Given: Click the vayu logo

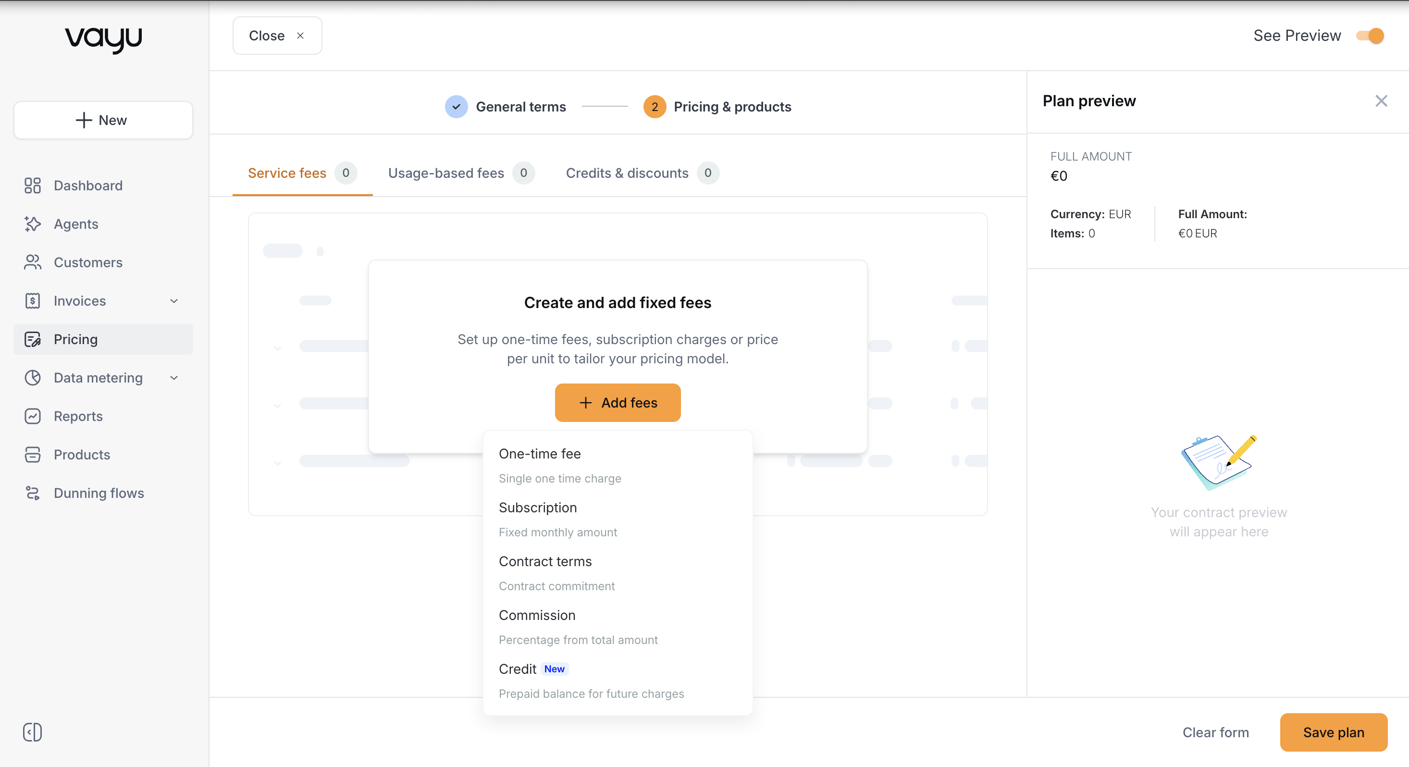Looking at the screenshot, I should point(103,40).
